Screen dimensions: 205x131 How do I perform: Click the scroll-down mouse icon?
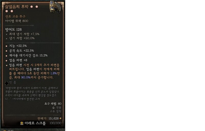tap(22, 123)
